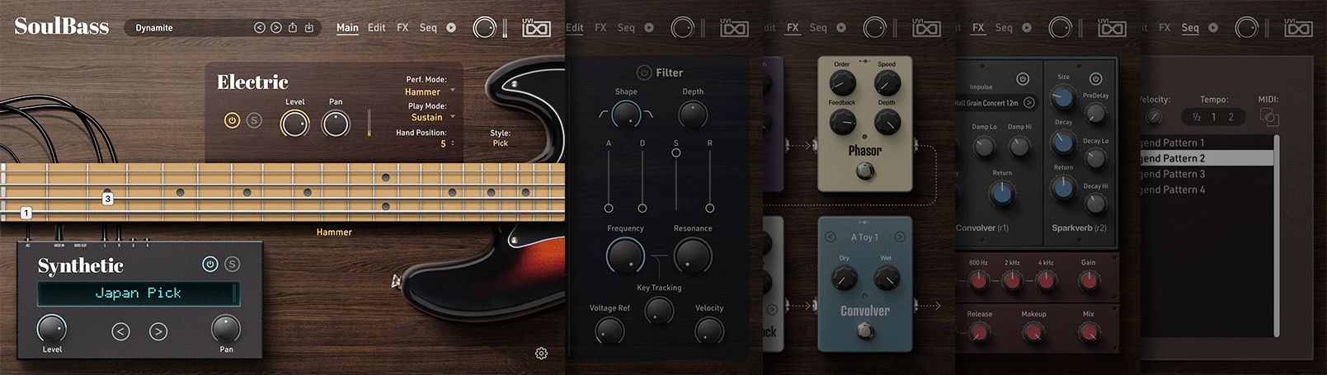Click the MIDI drag-and-drop icon
Viewport: 1327px width, 375px height.
(x=1269, y=117)
